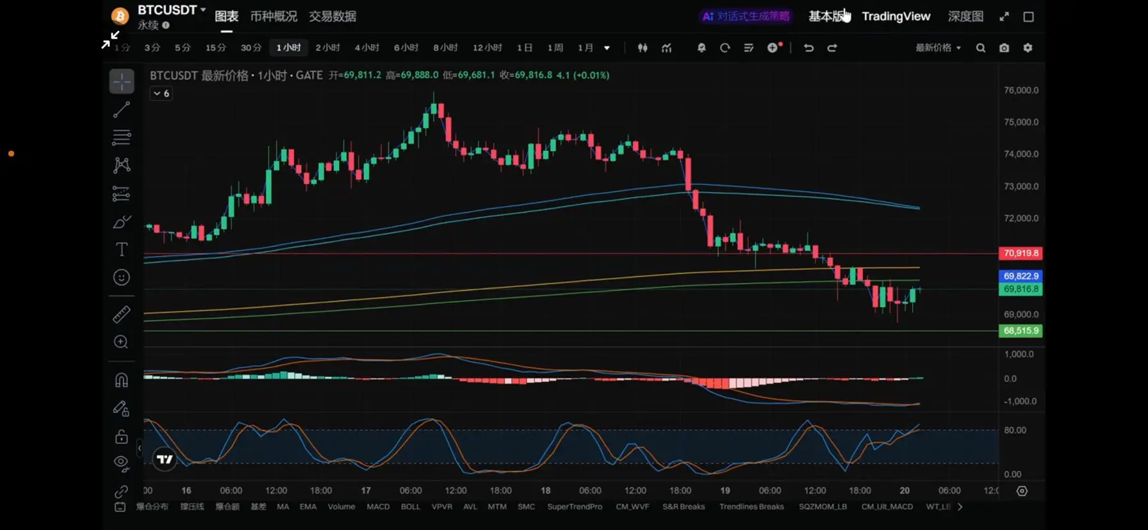Open the prediction and measurement tools
The width and height of the screenshot is (1148, 530).
122,193
